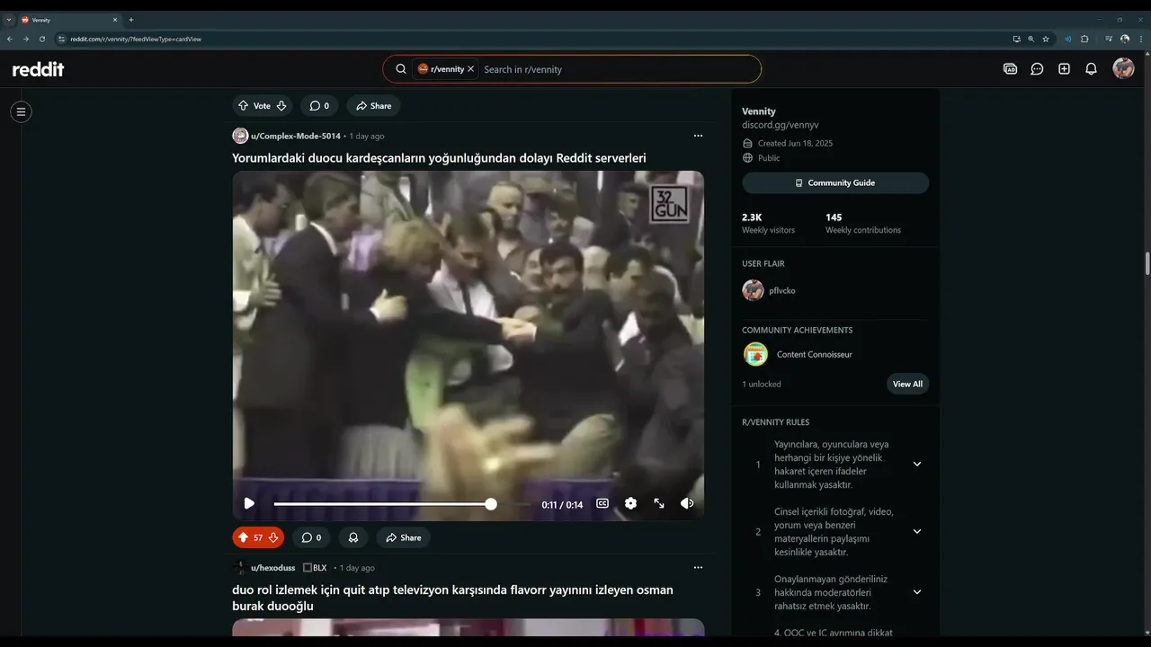Open the Chrome profile avatar
Image resolution: width=1151 pixels, height=647 pixels.
[1125, 39]
